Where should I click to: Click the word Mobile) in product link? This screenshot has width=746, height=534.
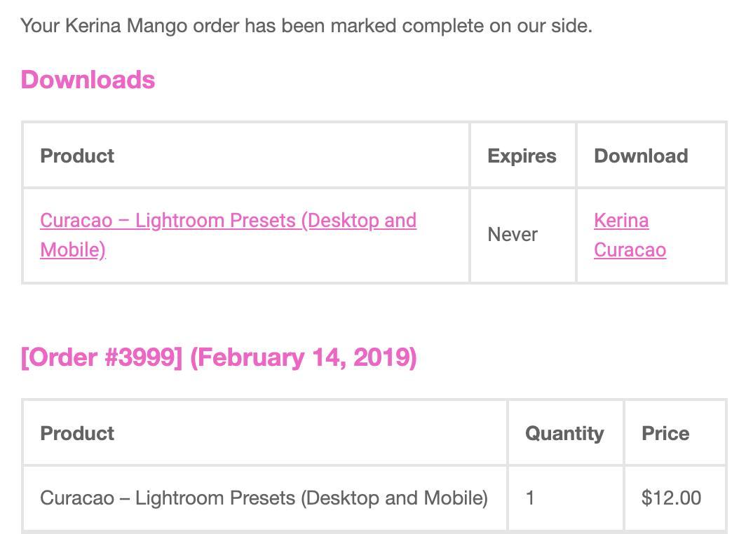click(73, 249)
